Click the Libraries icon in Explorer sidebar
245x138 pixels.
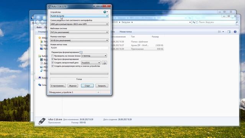tap(40, 56)
